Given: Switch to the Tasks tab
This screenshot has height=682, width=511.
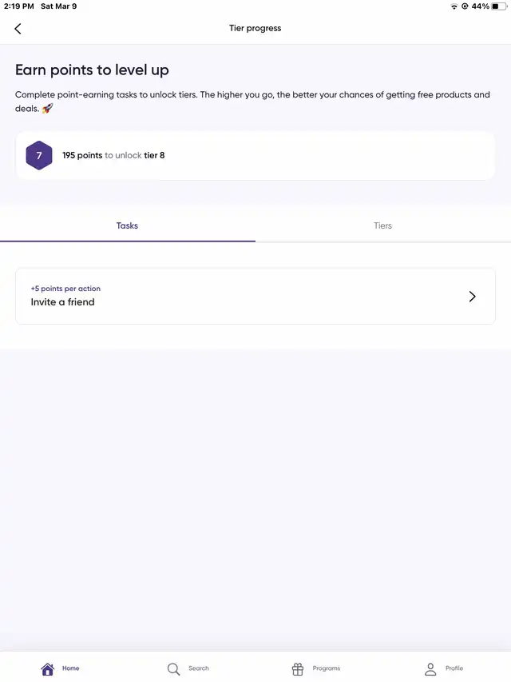Looking at the screenshot, I should (x=127, y=226).
